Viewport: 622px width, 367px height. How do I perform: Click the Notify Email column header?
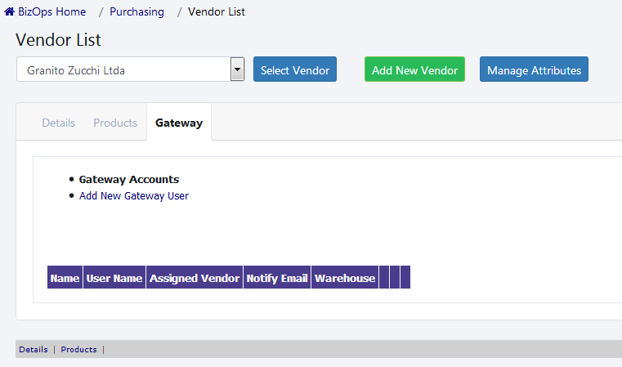click(277, 278)
